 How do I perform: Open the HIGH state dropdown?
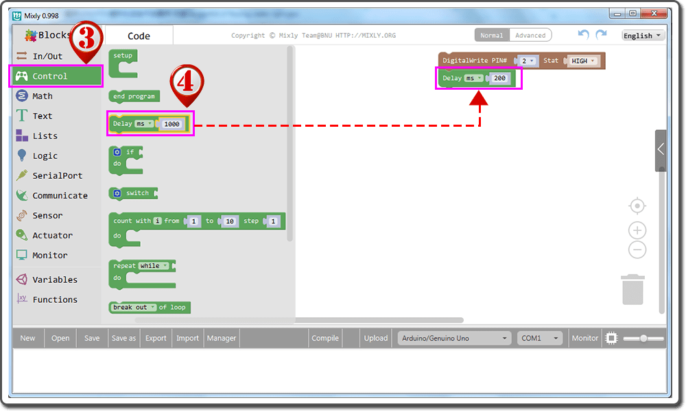coord(583,61)
